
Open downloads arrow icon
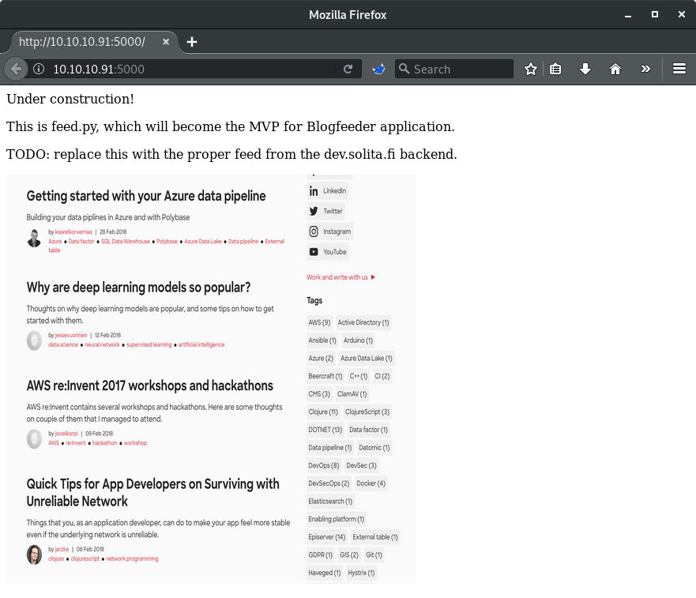click(585, 69)
